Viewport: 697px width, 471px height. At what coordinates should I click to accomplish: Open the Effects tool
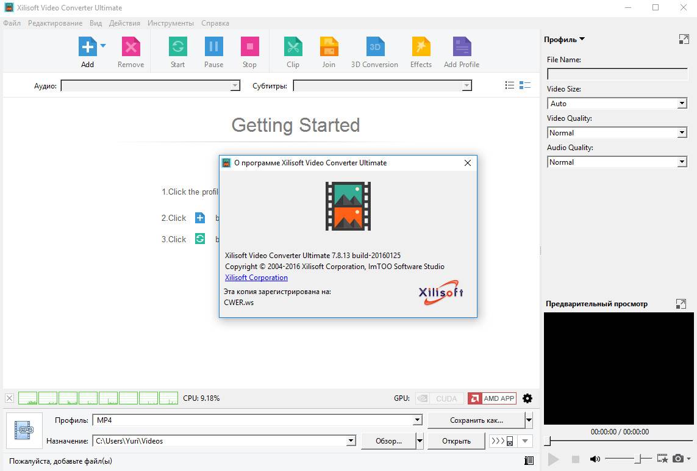[x=421, y=47]
